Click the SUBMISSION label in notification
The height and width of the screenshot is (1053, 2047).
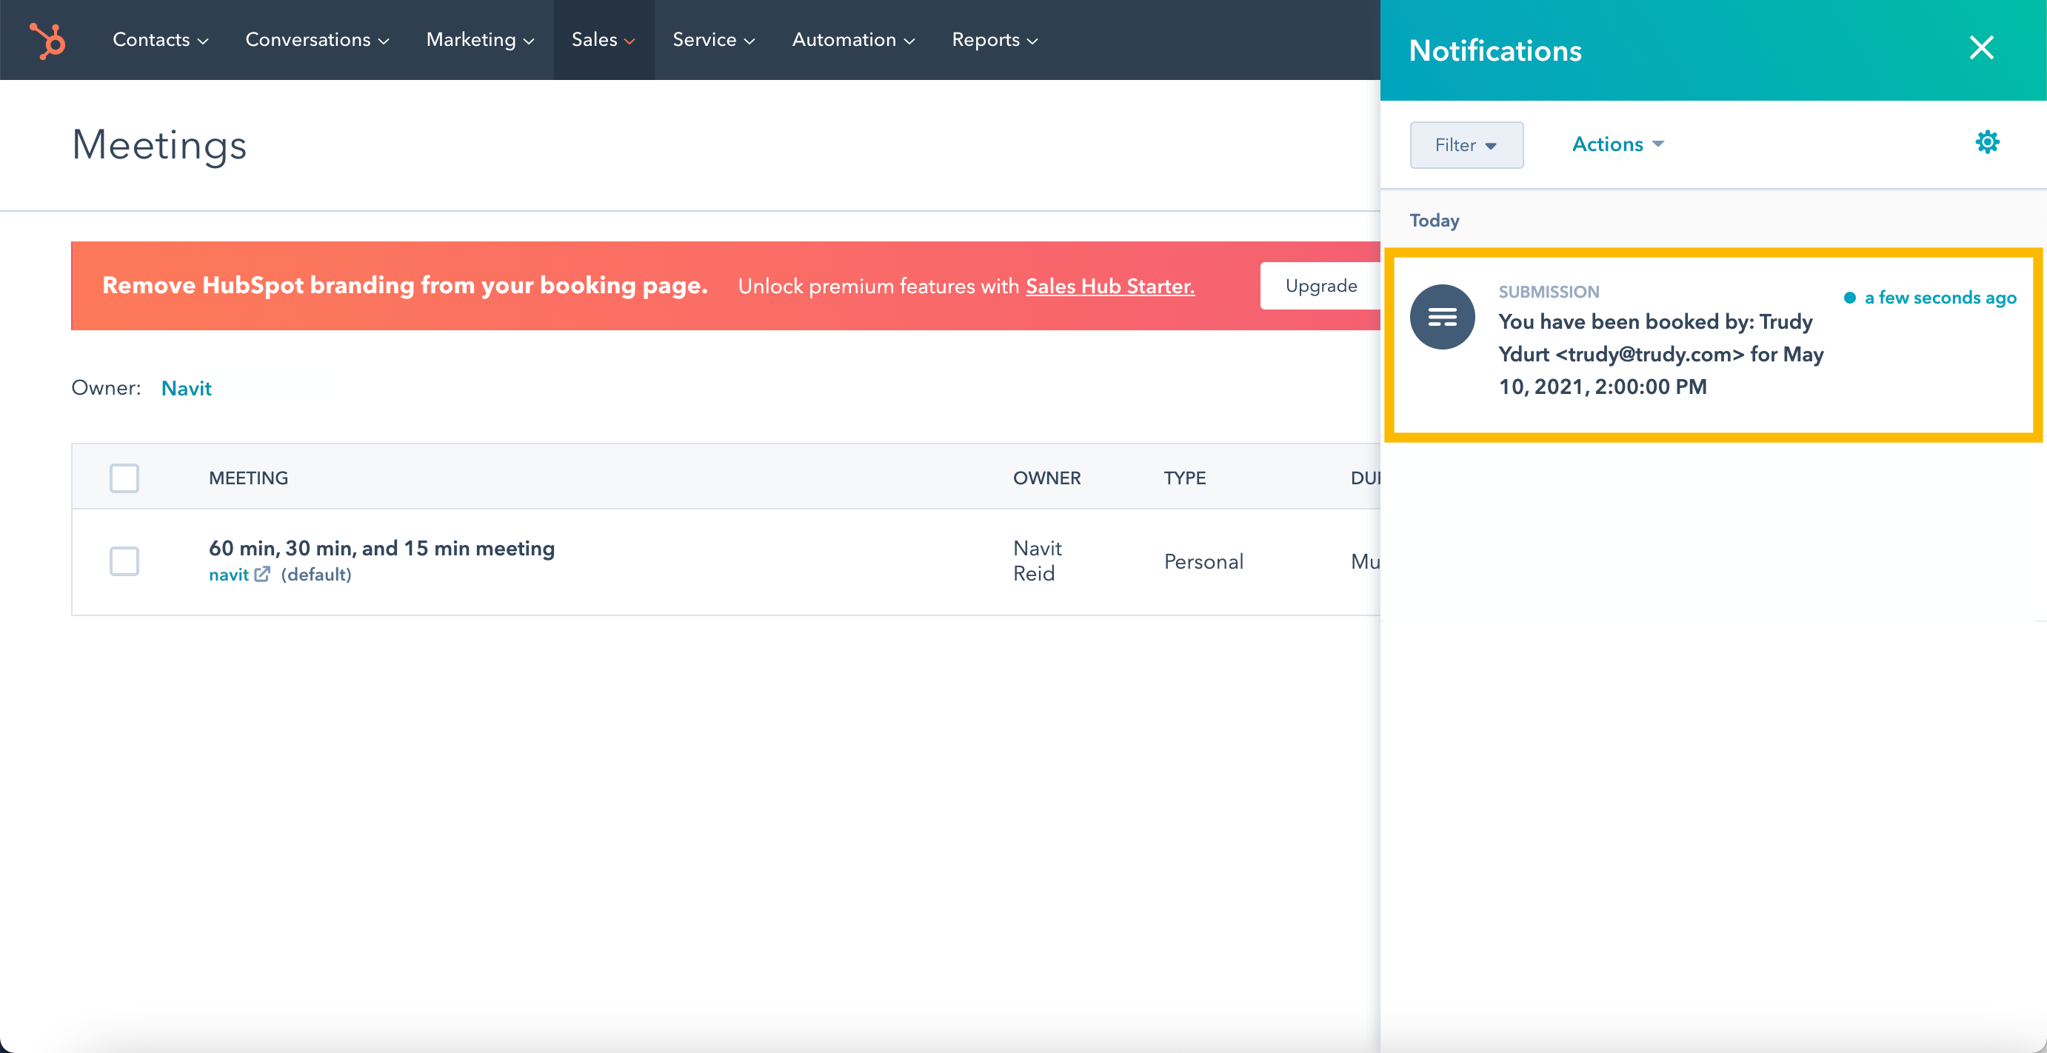(x=1548, y=292)
